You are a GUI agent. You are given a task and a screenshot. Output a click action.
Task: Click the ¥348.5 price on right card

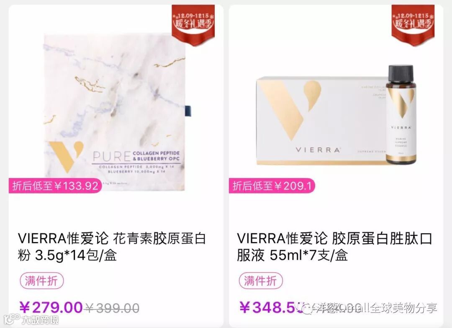[x=270, y=307]
